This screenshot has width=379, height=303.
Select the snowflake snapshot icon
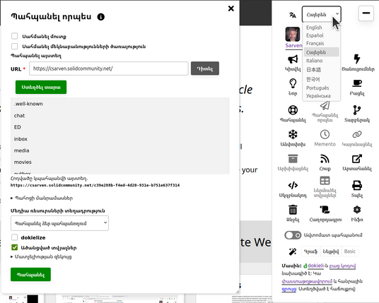[x=293, y=134]
